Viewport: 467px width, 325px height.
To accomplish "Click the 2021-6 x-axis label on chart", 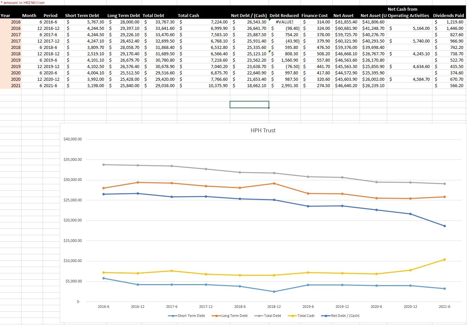I will (x=445, y=307).
